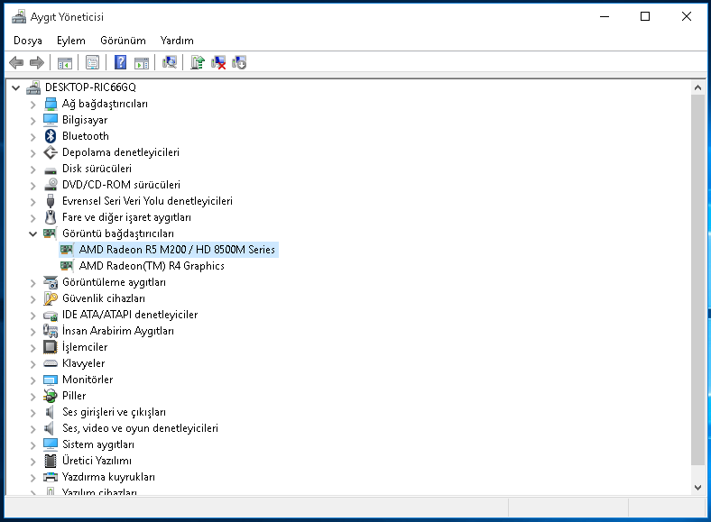Select Güvenlik cihazları label
711x522 pixels.
(104, 298)
